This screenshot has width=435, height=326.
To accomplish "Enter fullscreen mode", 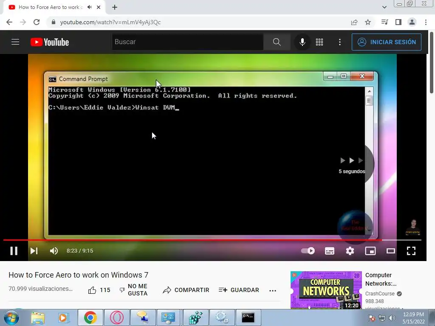I will tap(411, 251).
